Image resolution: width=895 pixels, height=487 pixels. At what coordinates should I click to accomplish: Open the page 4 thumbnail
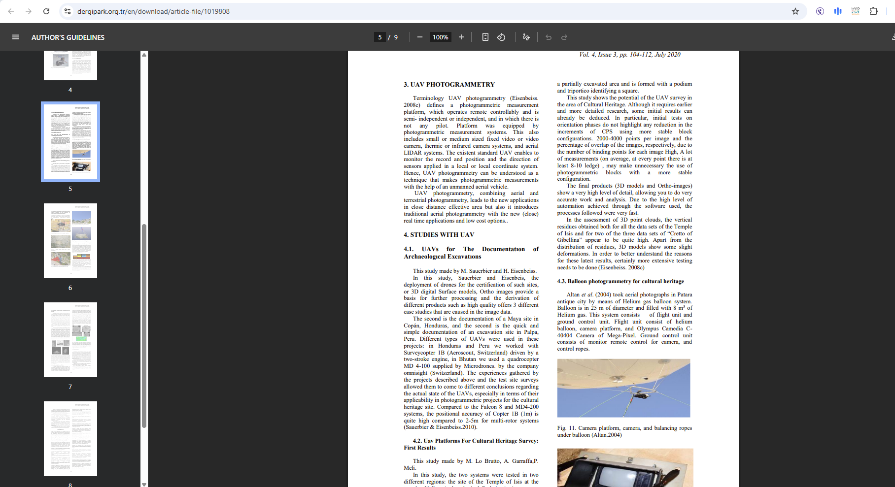(x=70, y=65)
